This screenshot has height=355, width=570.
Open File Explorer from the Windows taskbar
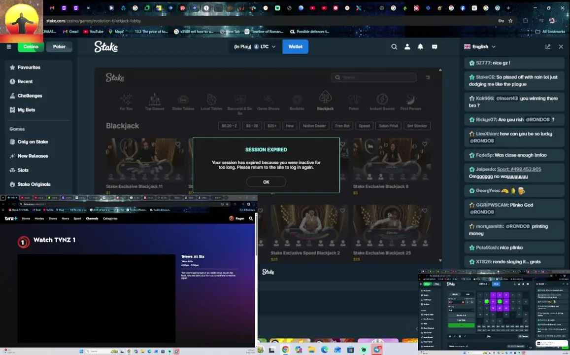point(311,350)
